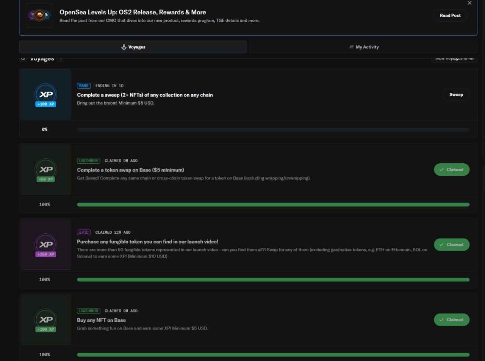485x361 pixels.
Task: Open the 'Buy any NFT on Base' voyage title
Action: [101, 320]
